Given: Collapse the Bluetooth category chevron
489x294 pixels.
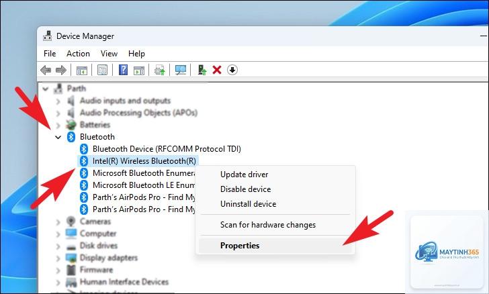Looking at the screenshot, I should (x=58, y=137).
